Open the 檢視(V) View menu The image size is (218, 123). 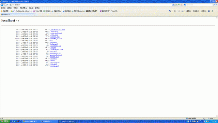(x=16, y=8)
